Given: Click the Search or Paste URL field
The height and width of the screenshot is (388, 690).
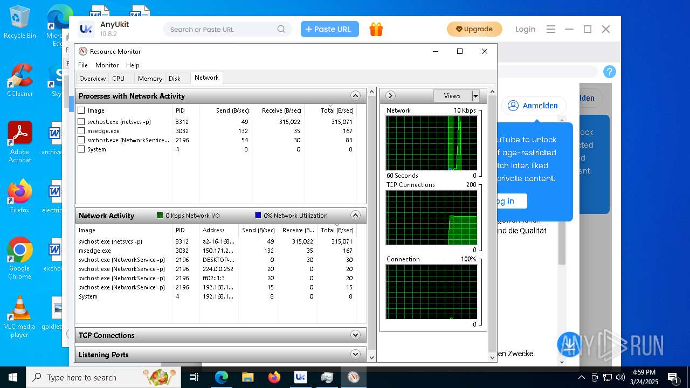Looking at the screenshot, I should [227, 29].
